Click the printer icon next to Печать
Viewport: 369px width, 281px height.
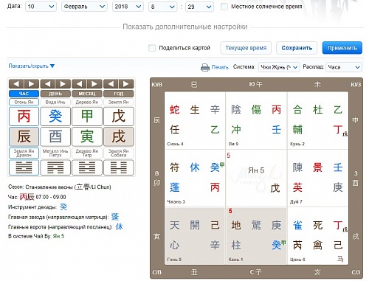tap(205, 67)
